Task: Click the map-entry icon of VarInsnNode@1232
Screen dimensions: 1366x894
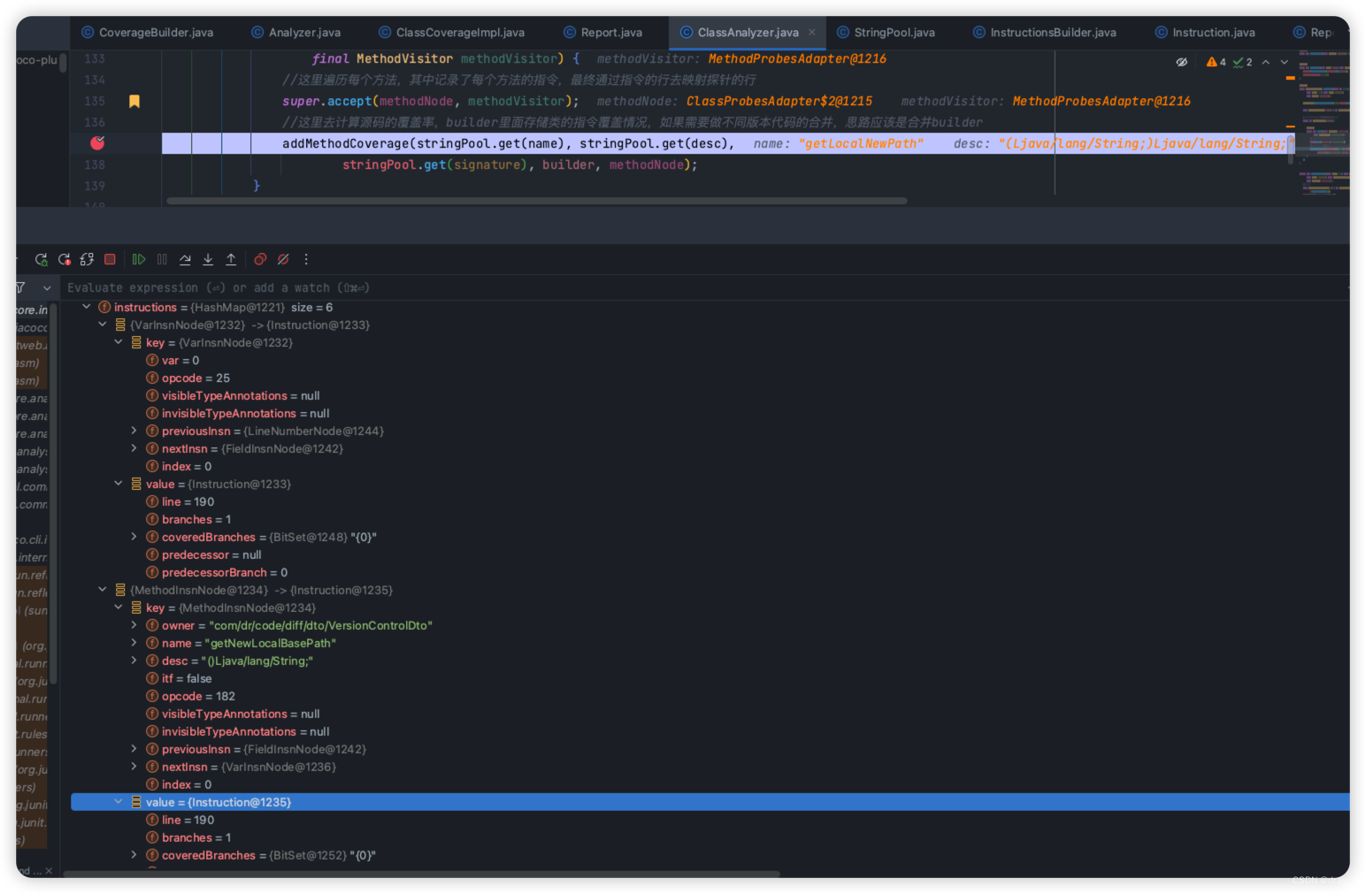Action: (x=120, y=325)
